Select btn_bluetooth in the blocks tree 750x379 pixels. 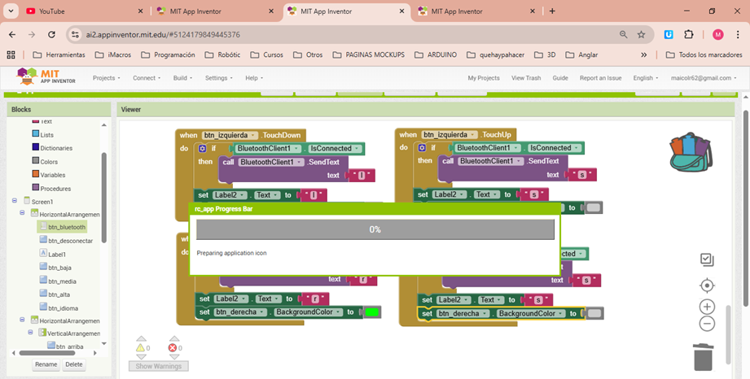click(x=66, y=228)
